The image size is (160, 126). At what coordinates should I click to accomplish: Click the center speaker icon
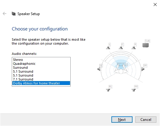pyautogui.click(x=121, y=48)
